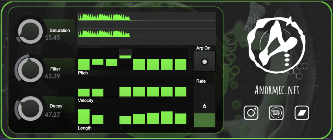Click the seventh Pitch step bar
Screen dimensions: 333x140
(x=167, y=64)
